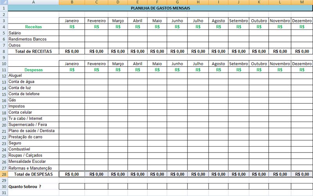The image size is (313, 196).
Task: Select the Combustível cell
Action: click(x=33, y=149)
